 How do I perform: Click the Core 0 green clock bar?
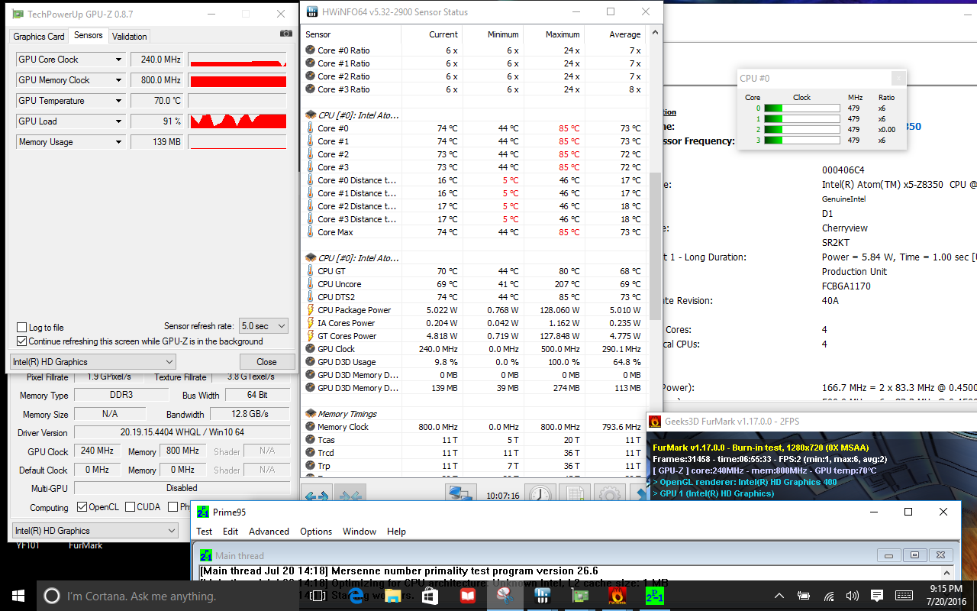click(x=801, y=108)
